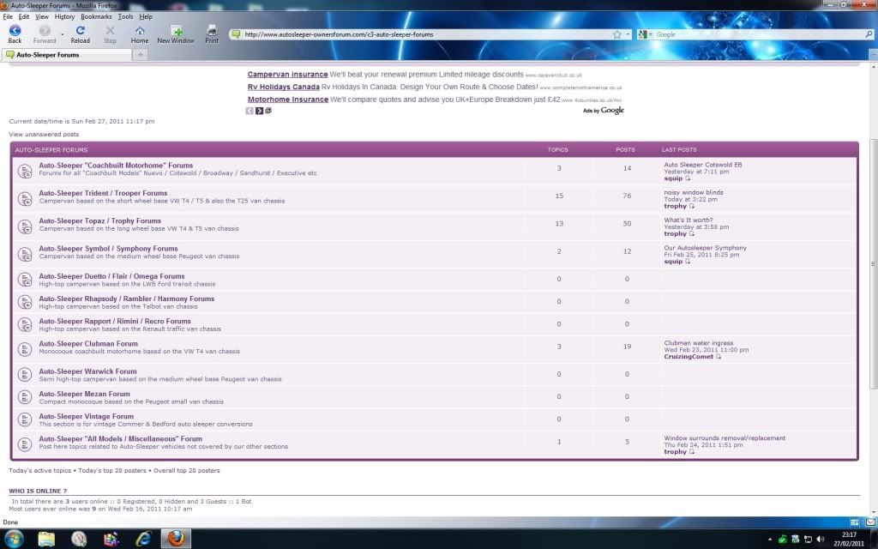Open Internet Explorer from the taskbar
Viewport: 878px width, 549px height.
coord(142,539)
